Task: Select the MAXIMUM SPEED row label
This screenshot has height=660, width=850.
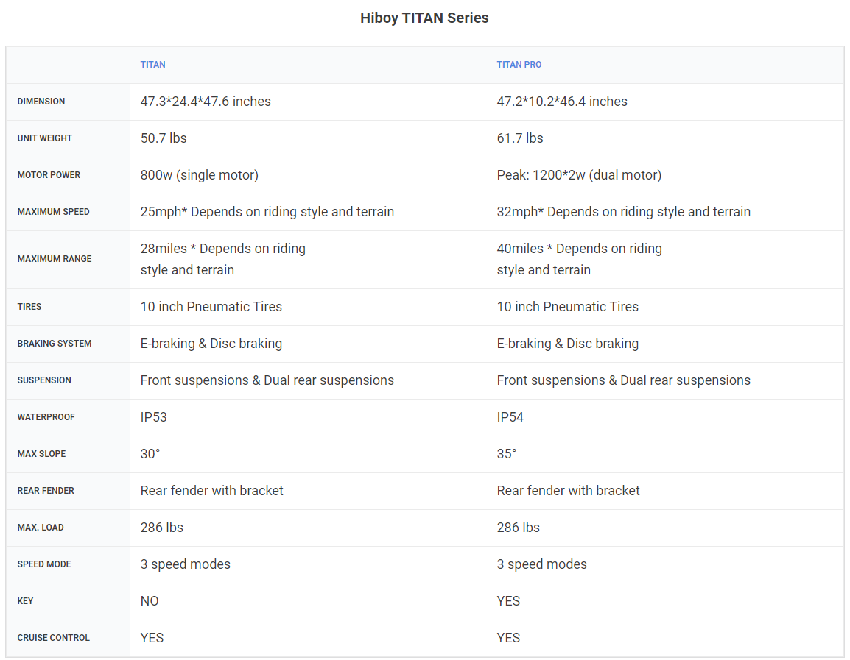Action: (x=53, y=212)
